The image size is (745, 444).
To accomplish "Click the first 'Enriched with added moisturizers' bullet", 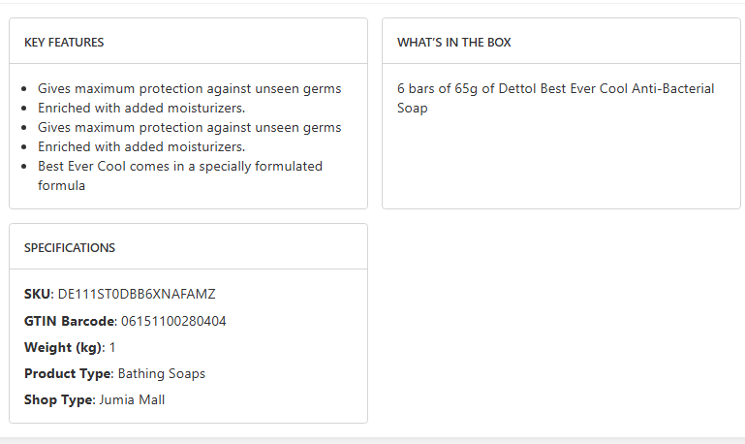I will (x=141, y=109).
